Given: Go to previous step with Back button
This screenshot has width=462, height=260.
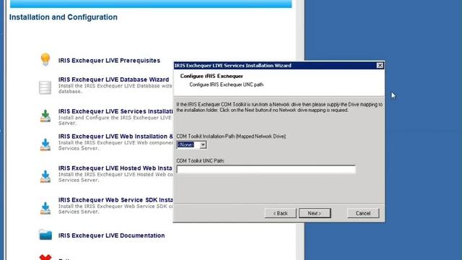Looking at the screenshot, I should (x=280, y=213).
